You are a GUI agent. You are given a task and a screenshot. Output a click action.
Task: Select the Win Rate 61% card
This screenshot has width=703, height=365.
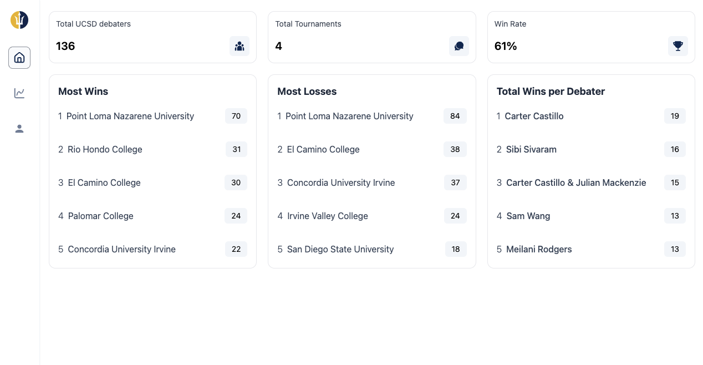coord(591,37)
